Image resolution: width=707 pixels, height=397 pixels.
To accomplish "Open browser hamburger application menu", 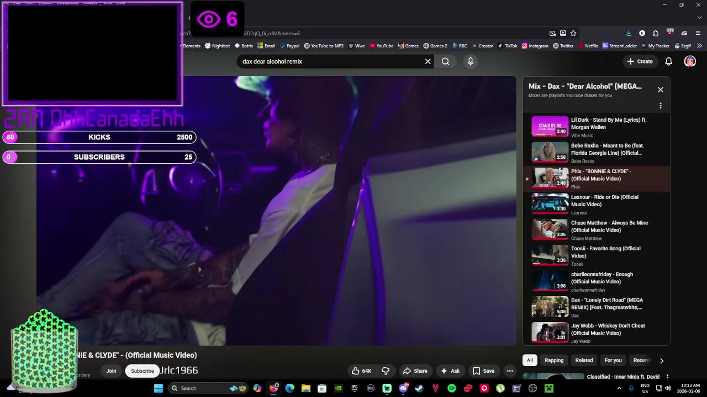I will pyautogui.click(x=698, y=33).
